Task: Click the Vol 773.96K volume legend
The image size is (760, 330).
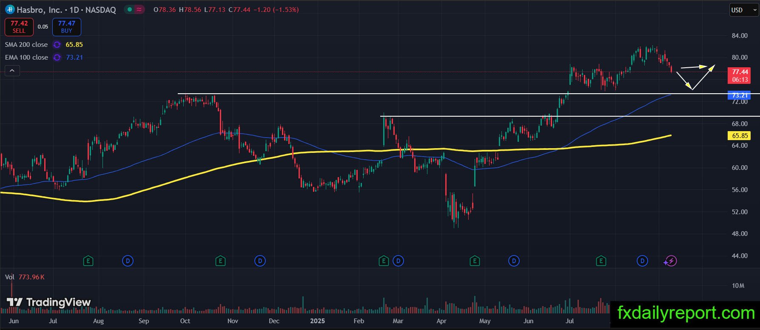Action: 25,277
